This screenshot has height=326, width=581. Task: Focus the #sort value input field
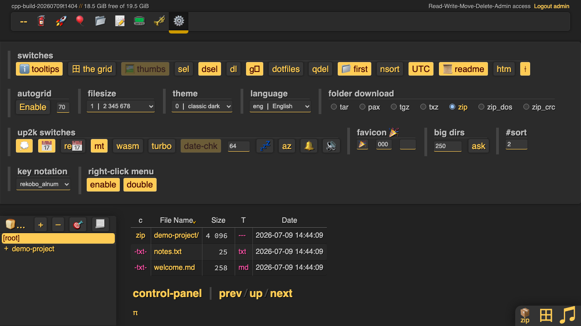coord(517,144)
